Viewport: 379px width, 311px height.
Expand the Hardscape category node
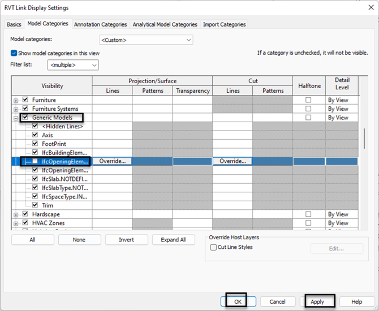(x=16, y=215)
